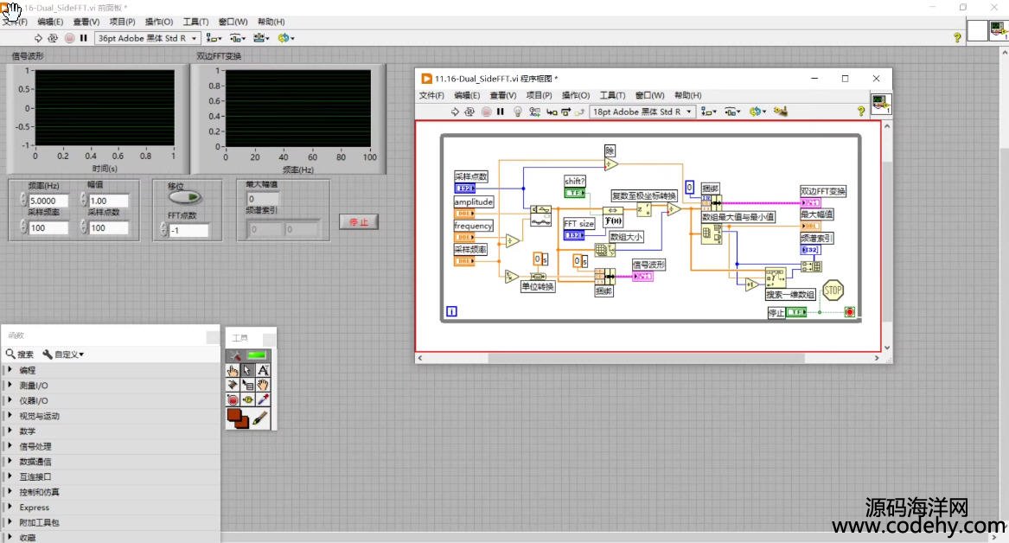
Task: Select the Connect Wire spool tool
Action: [x=233, y=385]
